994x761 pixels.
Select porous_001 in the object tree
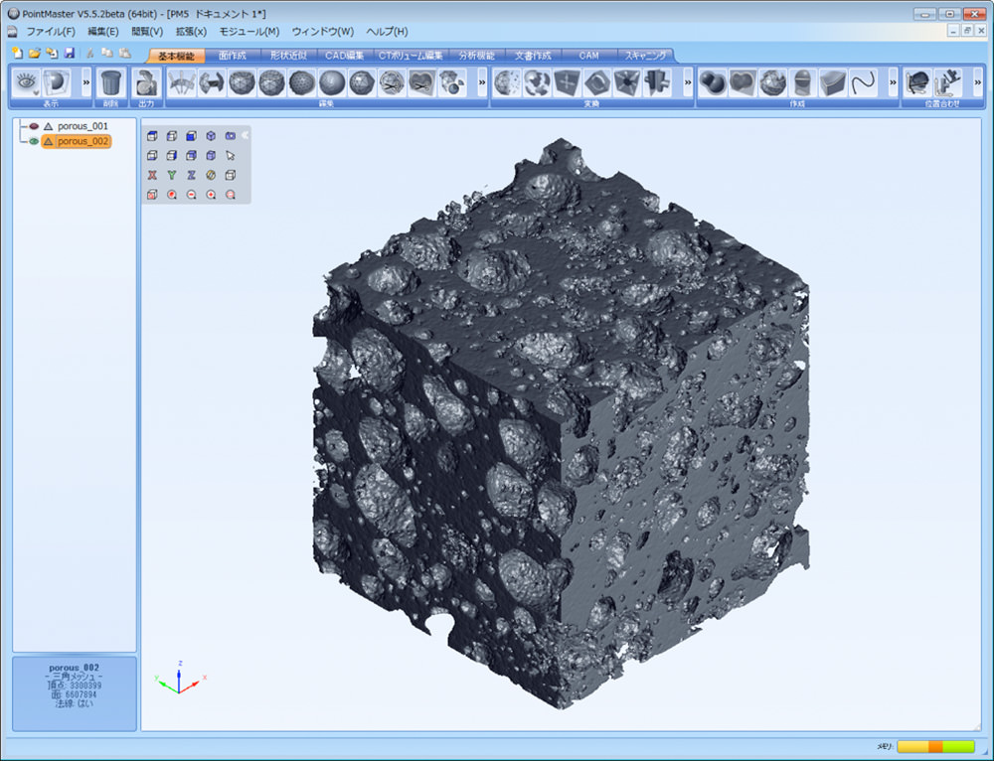[83, 126]
